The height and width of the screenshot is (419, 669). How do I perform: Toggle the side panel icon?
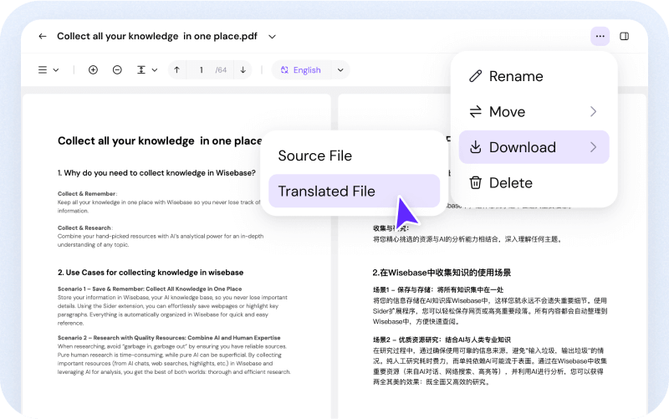(x=624, y=36)
